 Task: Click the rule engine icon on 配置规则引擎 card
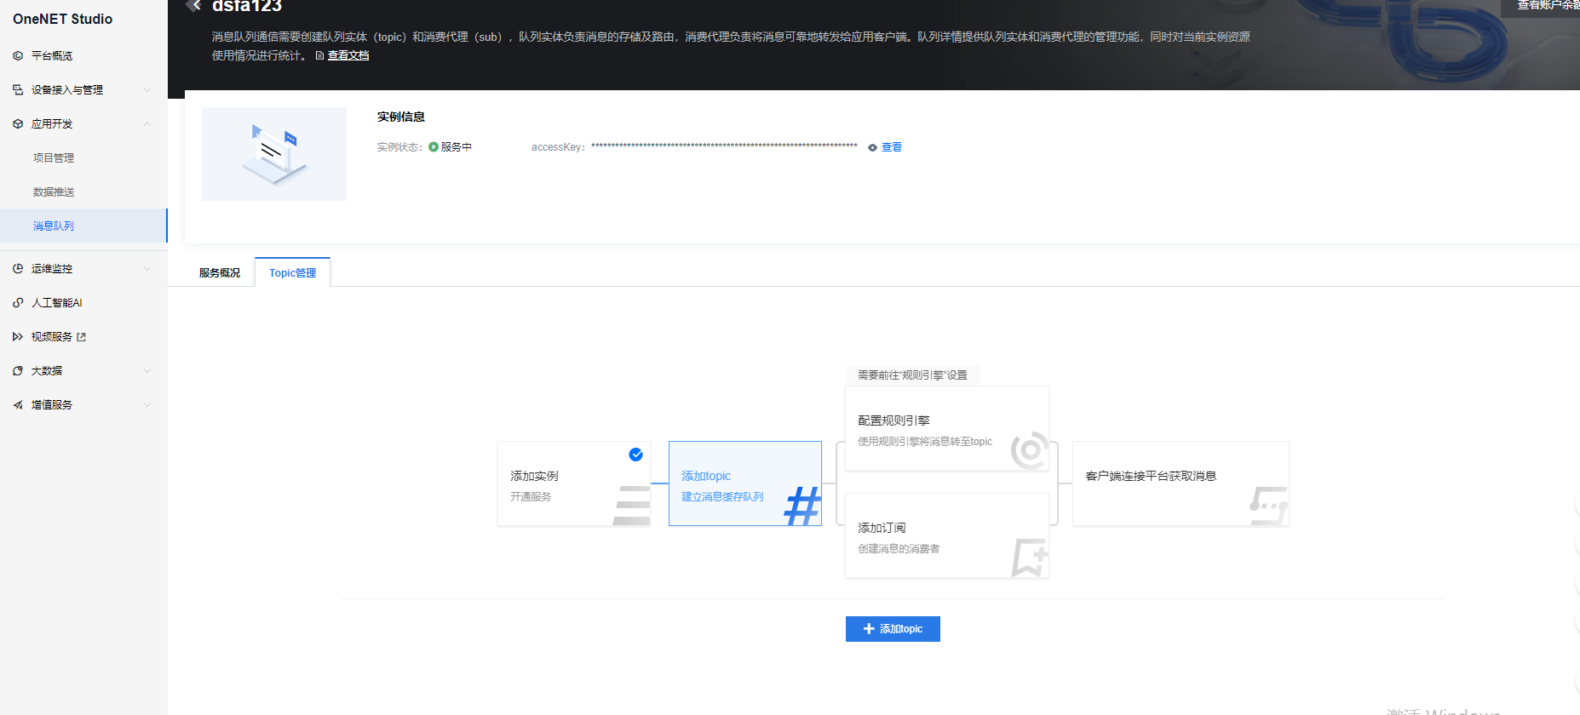[1029, 450]
